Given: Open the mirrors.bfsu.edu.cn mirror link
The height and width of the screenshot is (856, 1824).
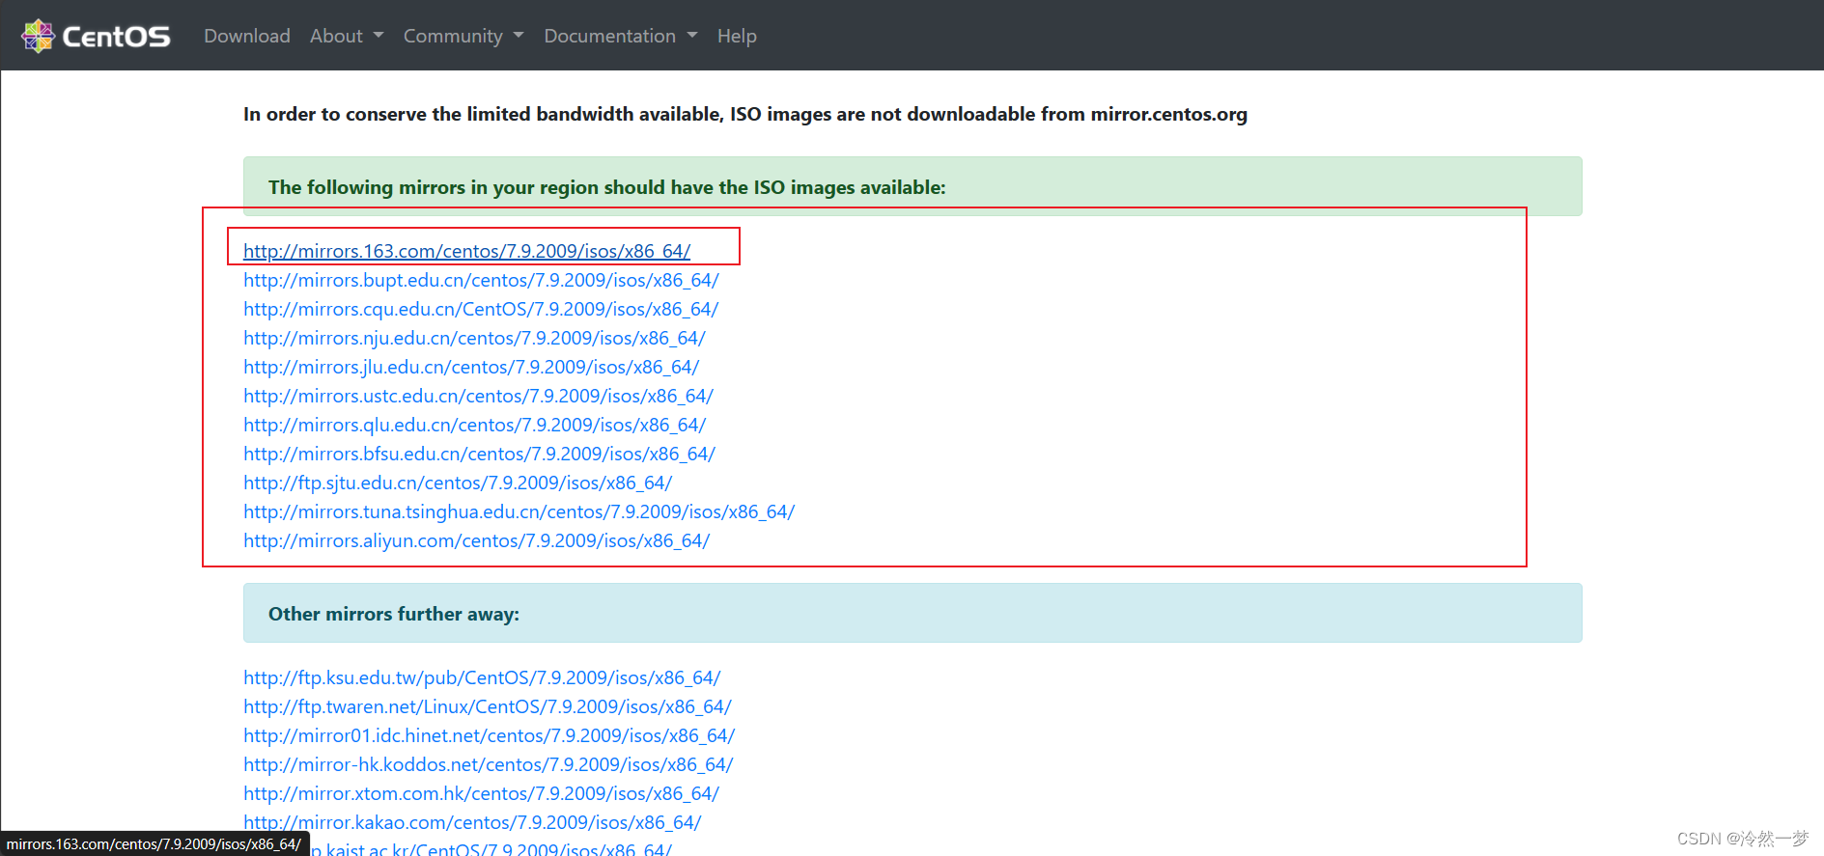Looking at the screenshot, I should [x=479, y=454].
